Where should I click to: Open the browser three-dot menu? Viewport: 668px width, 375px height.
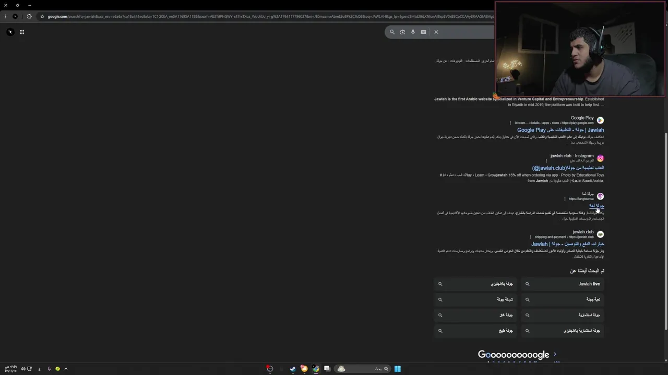[5, 16]
